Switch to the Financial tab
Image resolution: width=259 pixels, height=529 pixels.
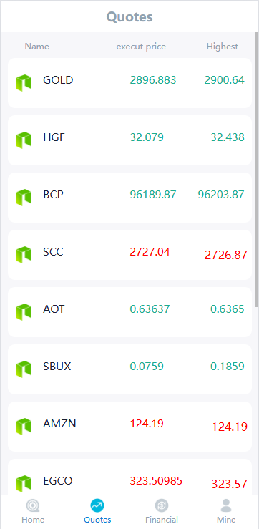click(162, 511)
